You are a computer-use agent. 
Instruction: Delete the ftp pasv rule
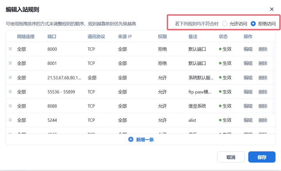[263, 92]
